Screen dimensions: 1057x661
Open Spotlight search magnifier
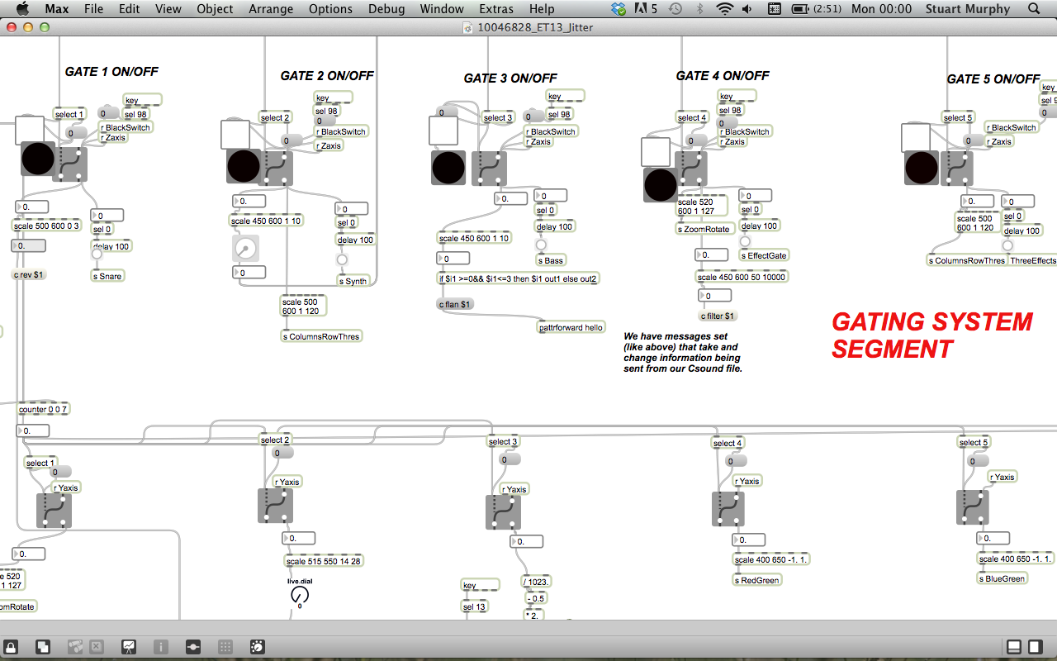(x=1034, y=9)
